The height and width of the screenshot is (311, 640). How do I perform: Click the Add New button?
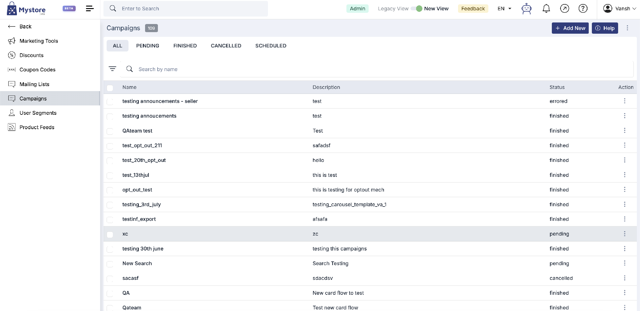click(570, 28)
